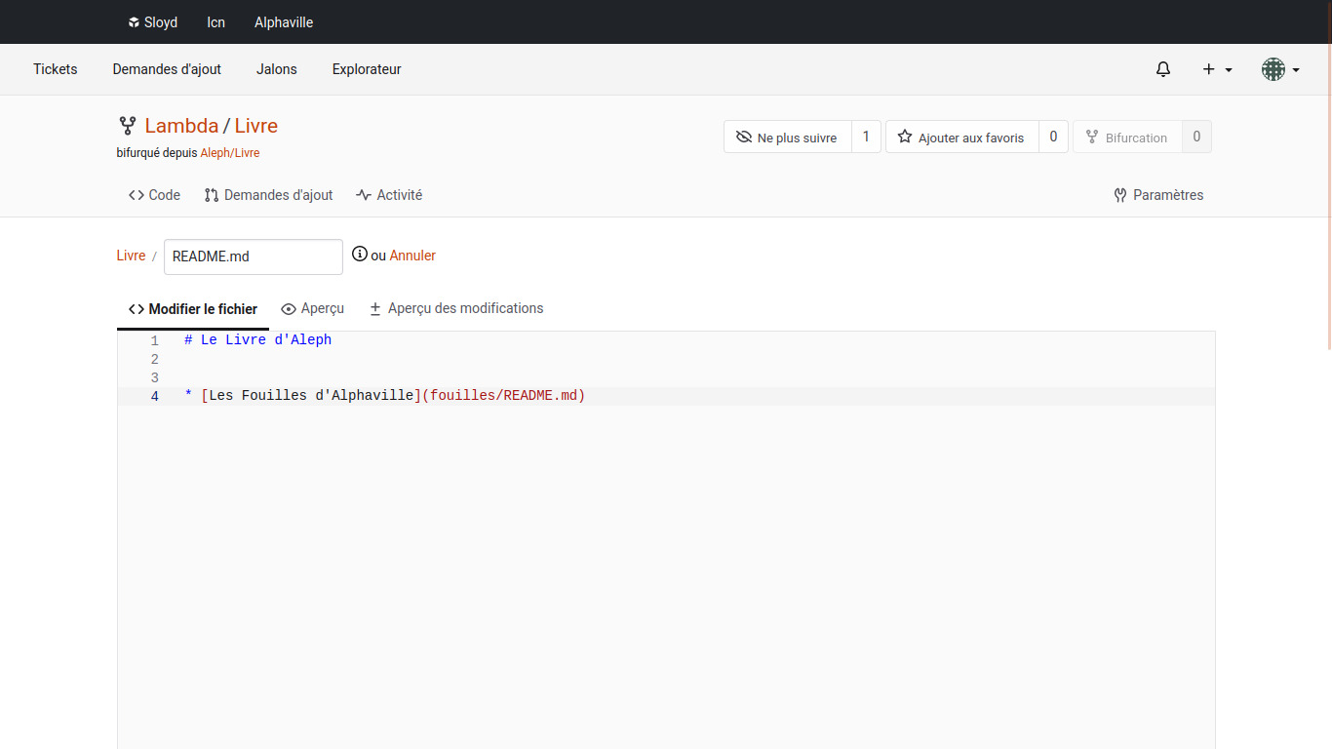This screenshot has width=1332, height=749.
Task: Click the fouilles/README.md path in editor
Action: 504,396
